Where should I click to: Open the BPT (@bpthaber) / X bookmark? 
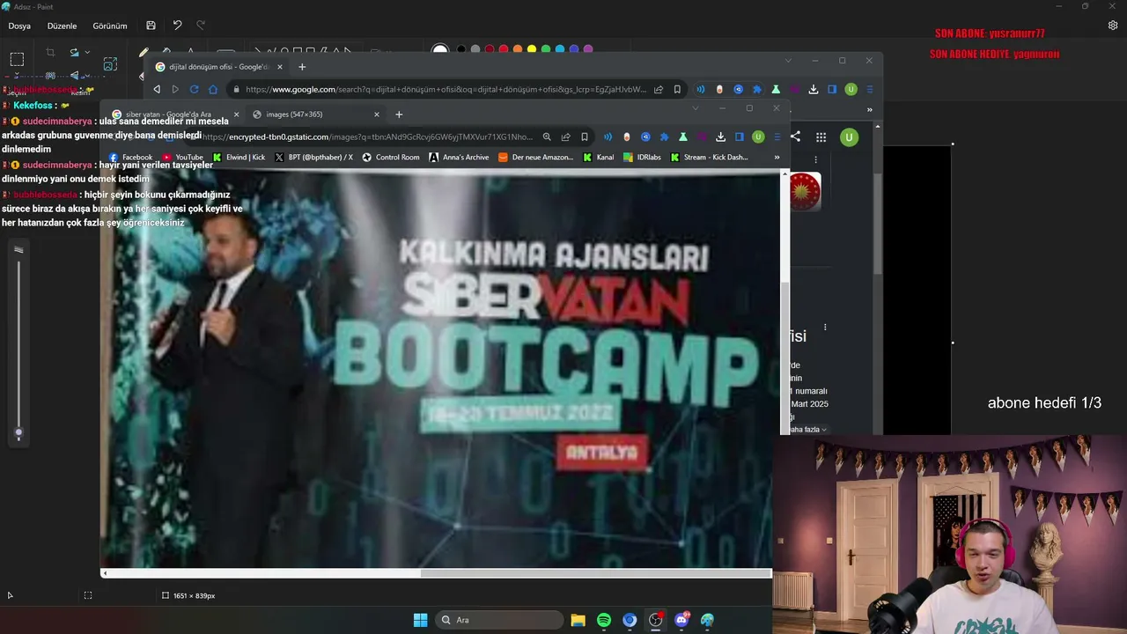(x=314, y=158)
